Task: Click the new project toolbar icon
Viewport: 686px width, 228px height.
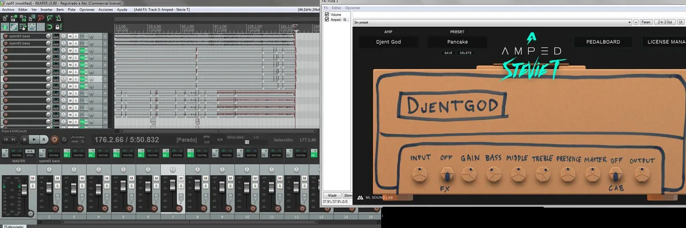Action: click(x=5, y=18)
